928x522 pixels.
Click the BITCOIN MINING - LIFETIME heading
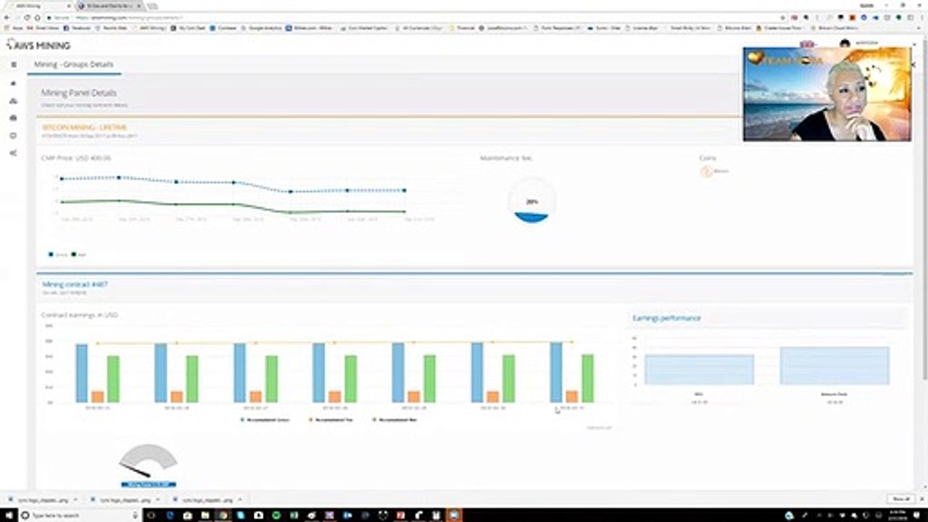(x=85, y=127)
